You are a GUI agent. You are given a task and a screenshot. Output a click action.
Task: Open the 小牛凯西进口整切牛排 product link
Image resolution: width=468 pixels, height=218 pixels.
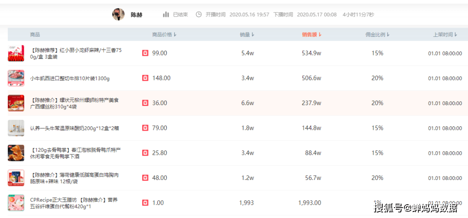pyautogui.click(x=70, y=78)
